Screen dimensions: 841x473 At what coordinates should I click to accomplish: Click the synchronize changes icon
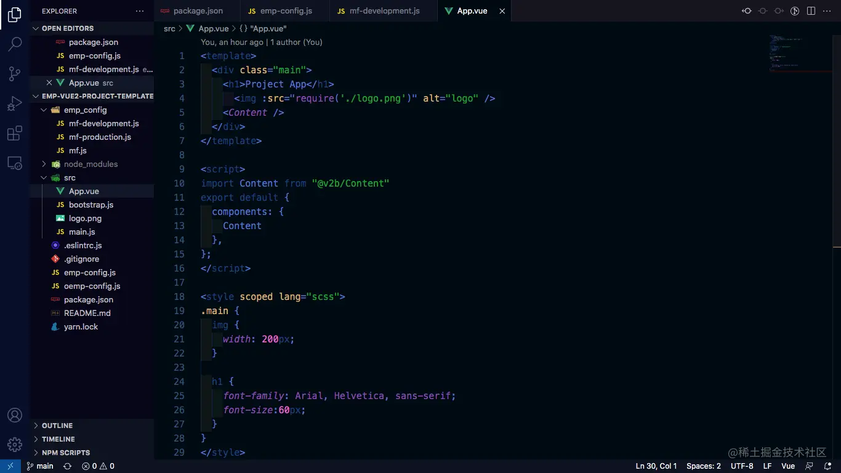[x=68, y=466]
